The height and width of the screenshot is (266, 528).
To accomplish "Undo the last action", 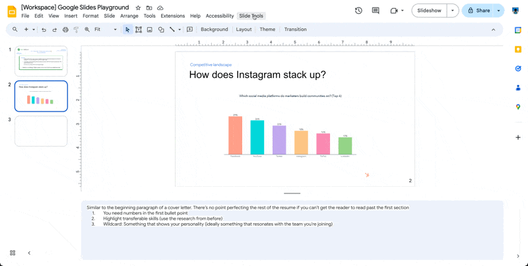I will pyautogui.click(x=44, y=30).
